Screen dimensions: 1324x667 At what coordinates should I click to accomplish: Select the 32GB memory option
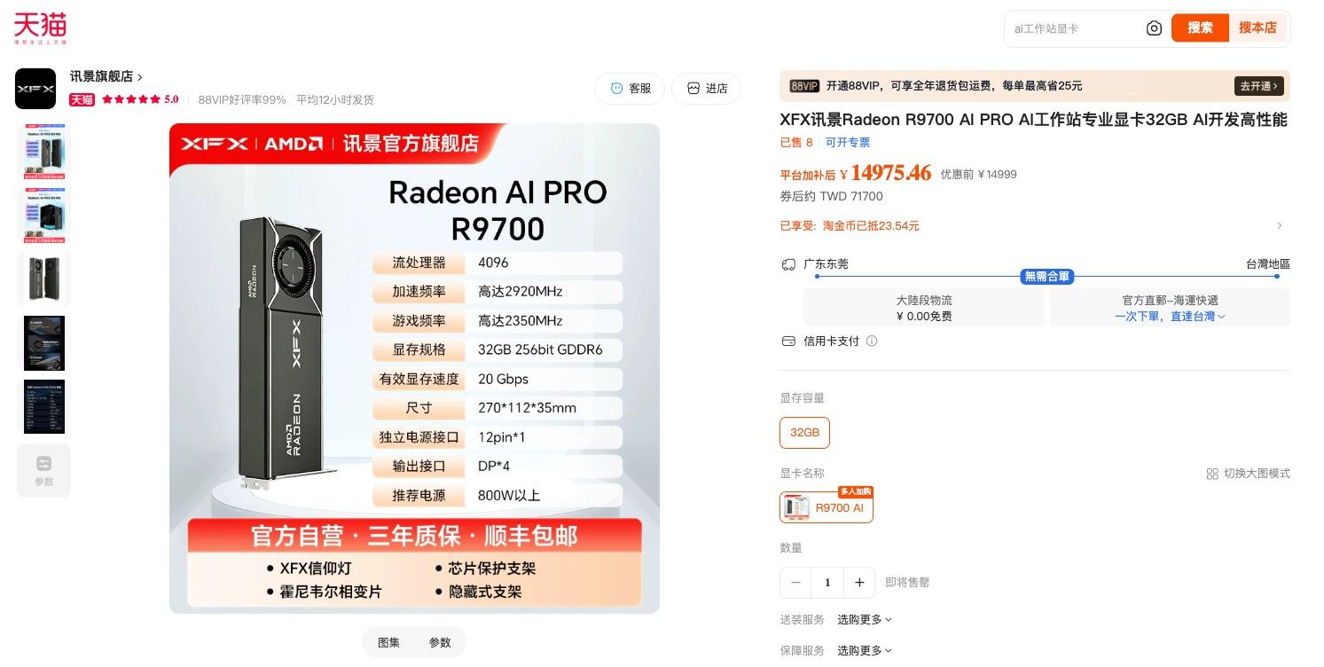(x=804, y=433)
